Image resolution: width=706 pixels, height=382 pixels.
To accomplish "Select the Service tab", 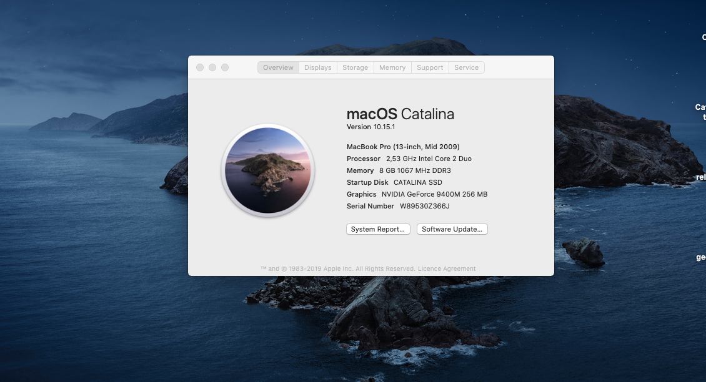I will (x=467, y=67).
